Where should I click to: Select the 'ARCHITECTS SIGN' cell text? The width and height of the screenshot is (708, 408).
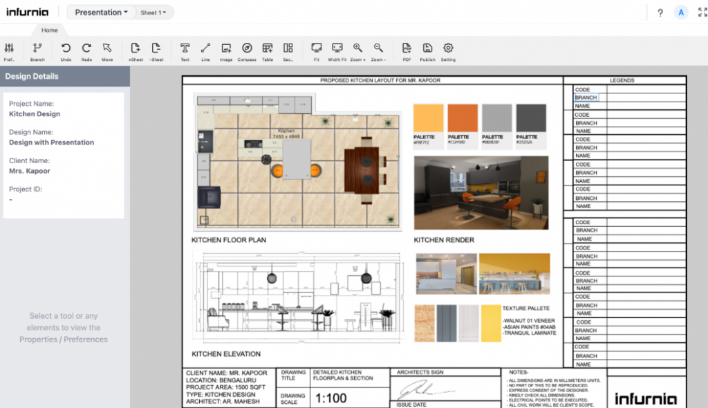point(420,372)
